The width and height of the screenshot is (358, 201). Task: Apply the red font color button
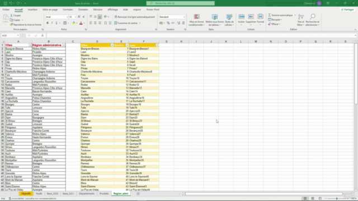(x=81, y=23)
